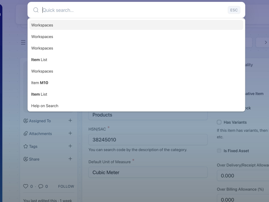
Task: Edit Over Delivery/Receipt Allowance 0.000 field
Action: [243, 176]
